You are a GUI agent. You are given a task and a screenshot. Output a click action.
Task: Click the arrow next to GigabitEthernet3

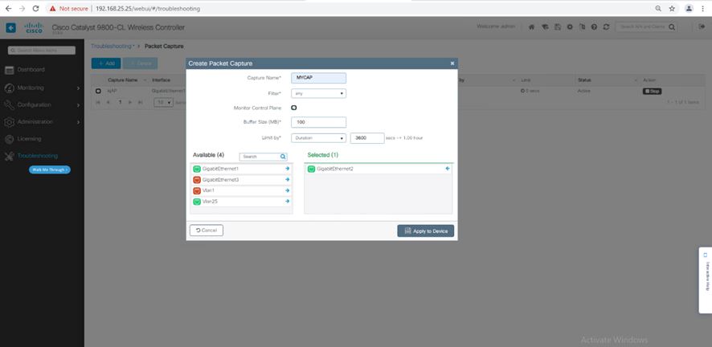287,180
